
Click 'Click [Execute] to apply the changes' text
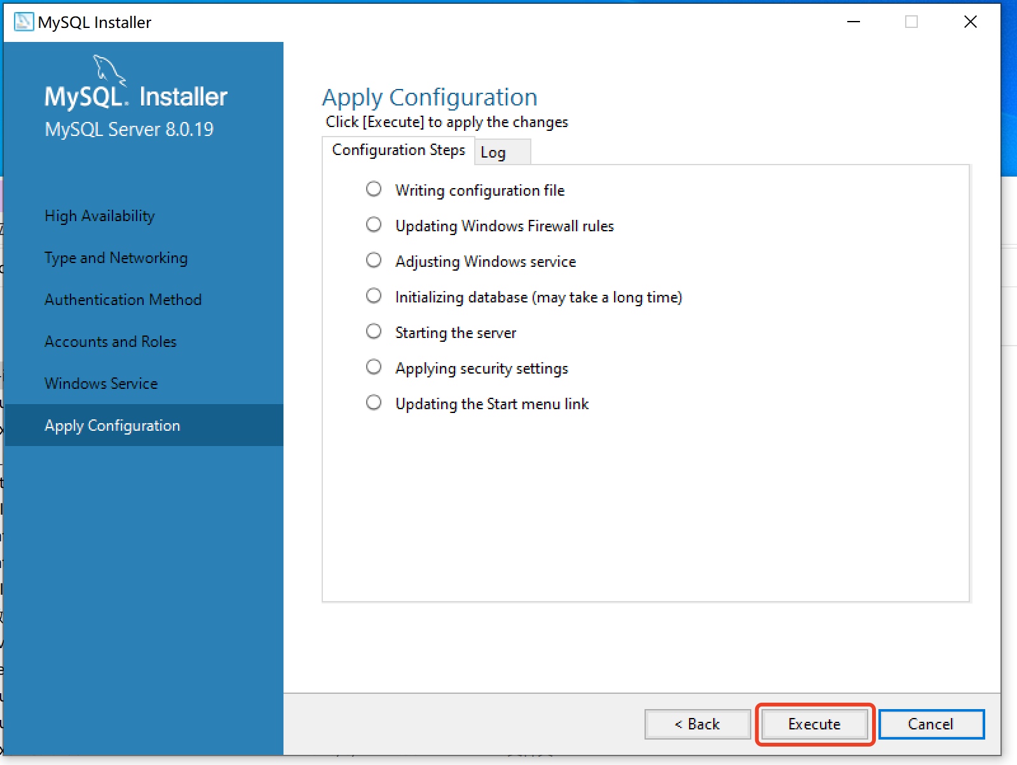click(447, 122)
